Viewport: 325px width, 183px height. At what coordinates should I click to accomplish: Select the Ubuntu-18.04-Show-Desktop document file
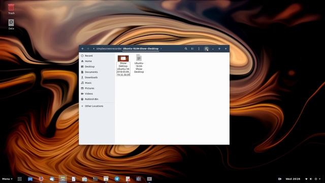point(139,64)
